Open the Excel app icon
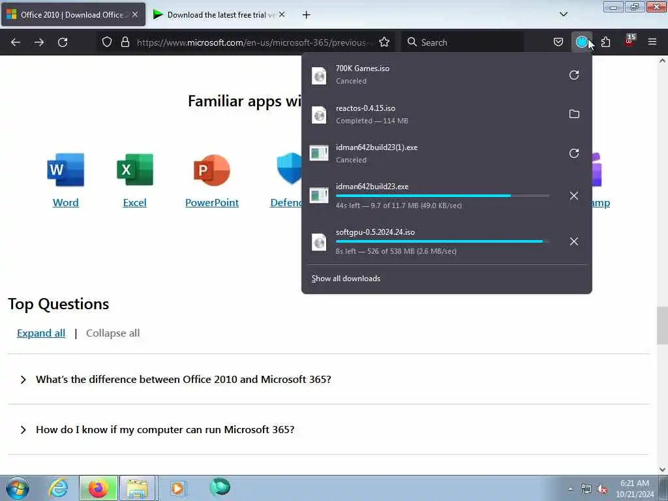Image resolution: width=668 pixels, height=501 pixels. (x=134, y=170)
